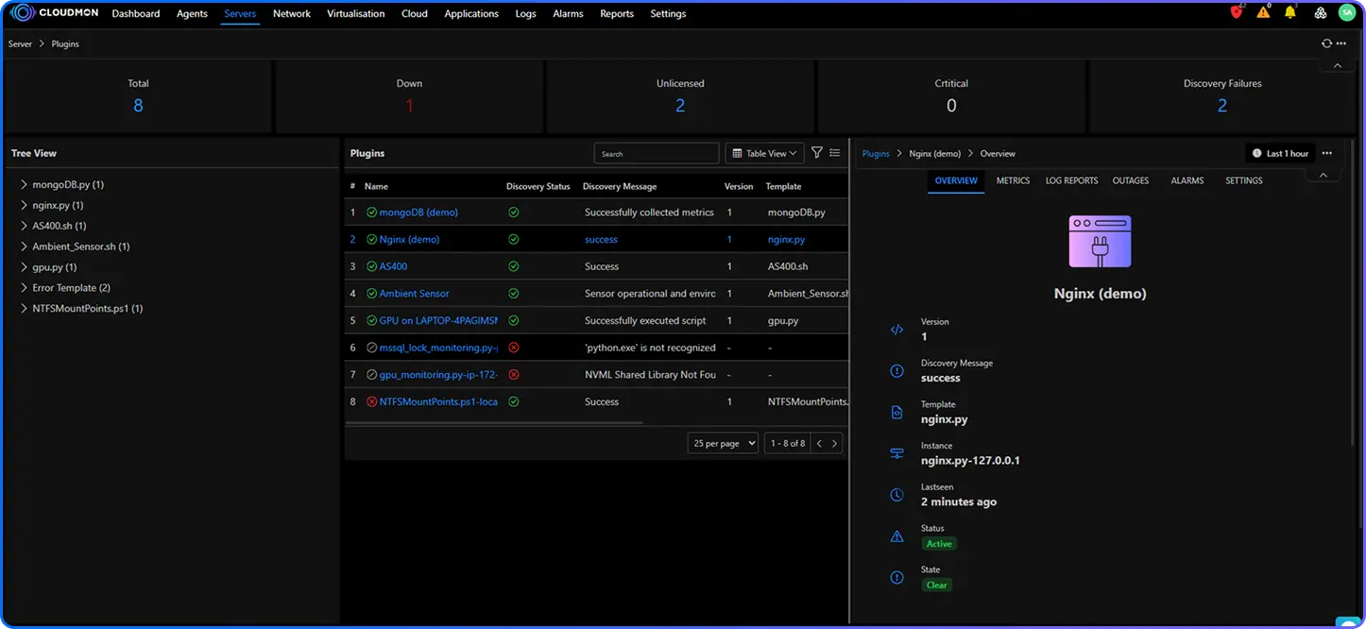Open the Table View dropdown

tap(764, 153)
